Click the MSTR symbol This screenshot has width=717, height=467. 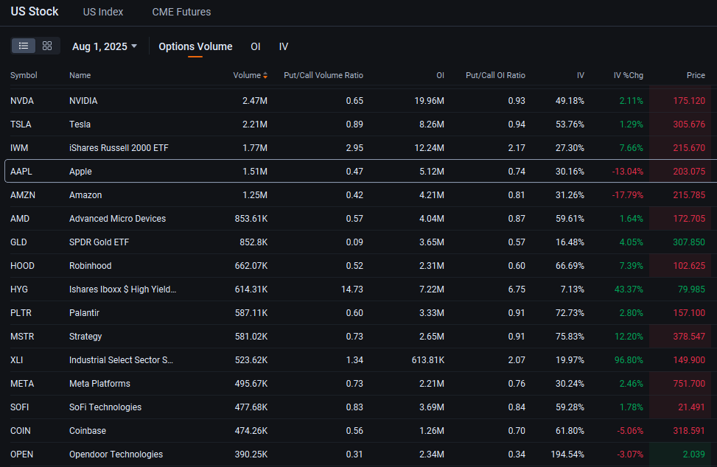[x=22, y=337]
